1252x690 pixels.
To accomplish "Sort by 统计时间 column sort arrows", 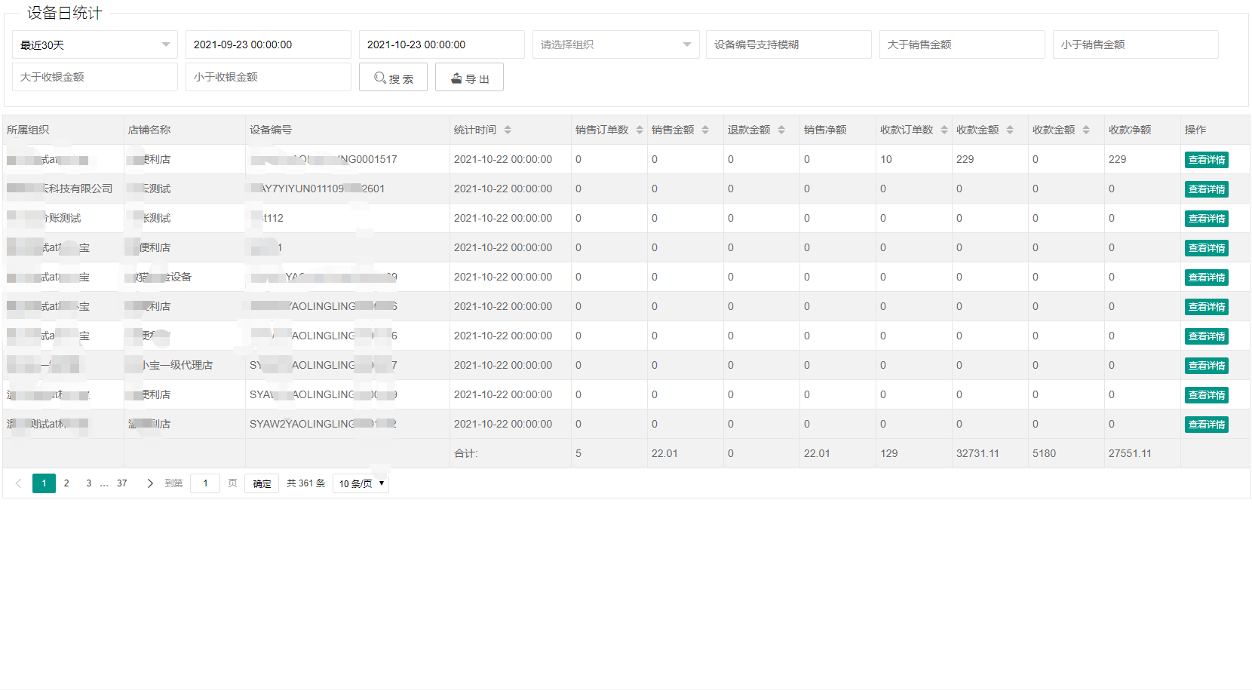I will click(x=508, y=130).
